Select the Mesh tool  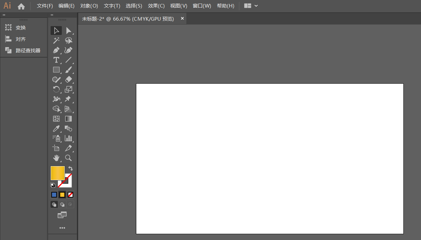point(56,119)
